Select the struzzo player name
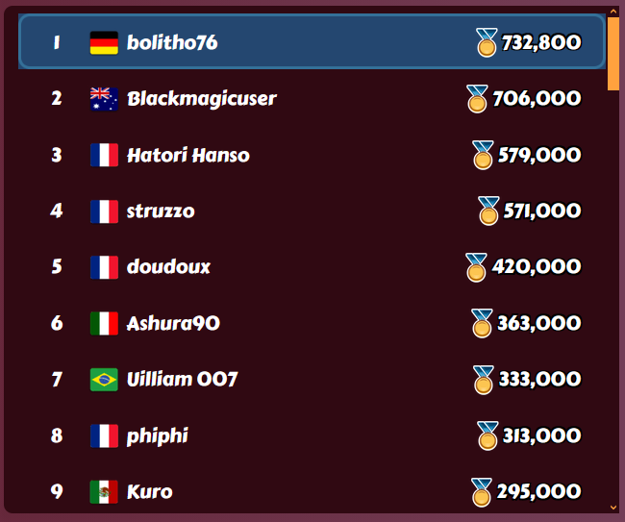Viewport: 625px width, 522px height. coord(161,211)
